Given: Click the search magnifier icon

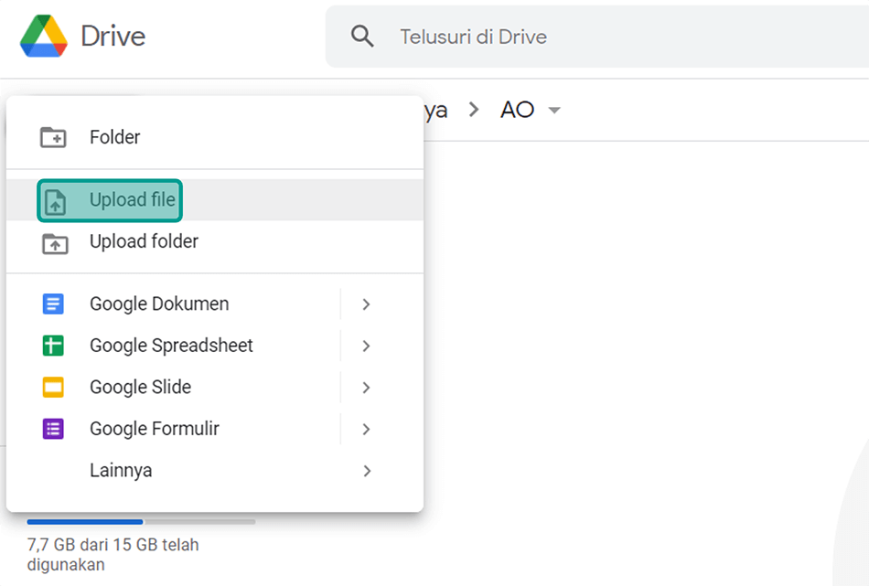Looking at the screenshot, I should (362, 36).
